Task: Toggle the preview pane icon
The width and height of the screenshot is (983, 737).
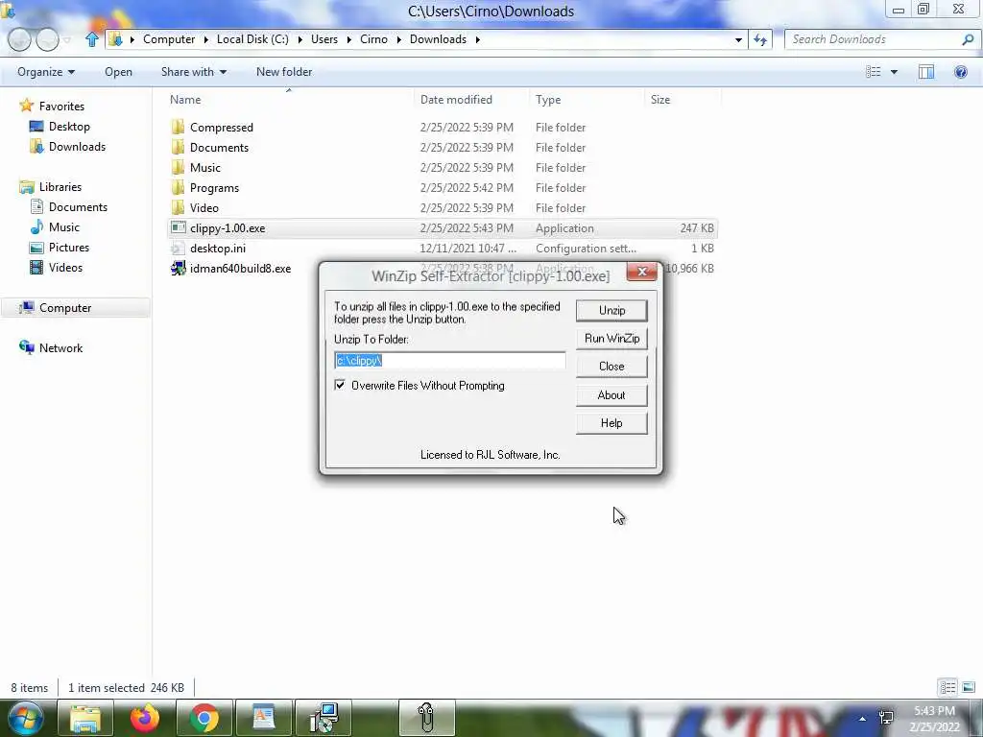Action: (926, 72)
